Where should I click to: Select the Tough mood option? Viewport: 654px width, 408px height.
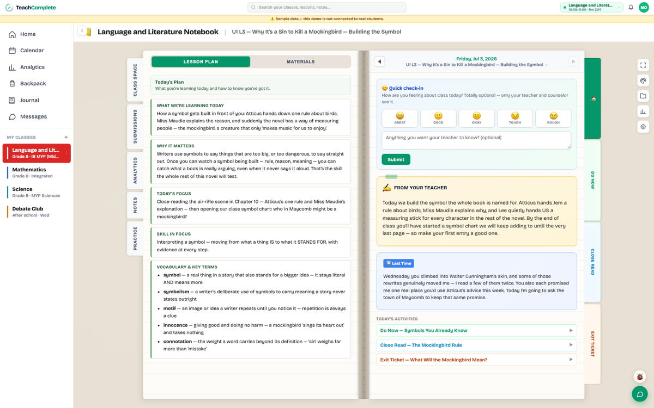pyautogui.click(x=515, y=118)
